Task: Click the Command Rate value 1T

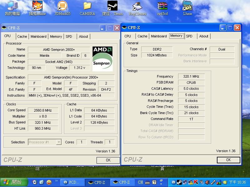Action: (x=191, y=119)
